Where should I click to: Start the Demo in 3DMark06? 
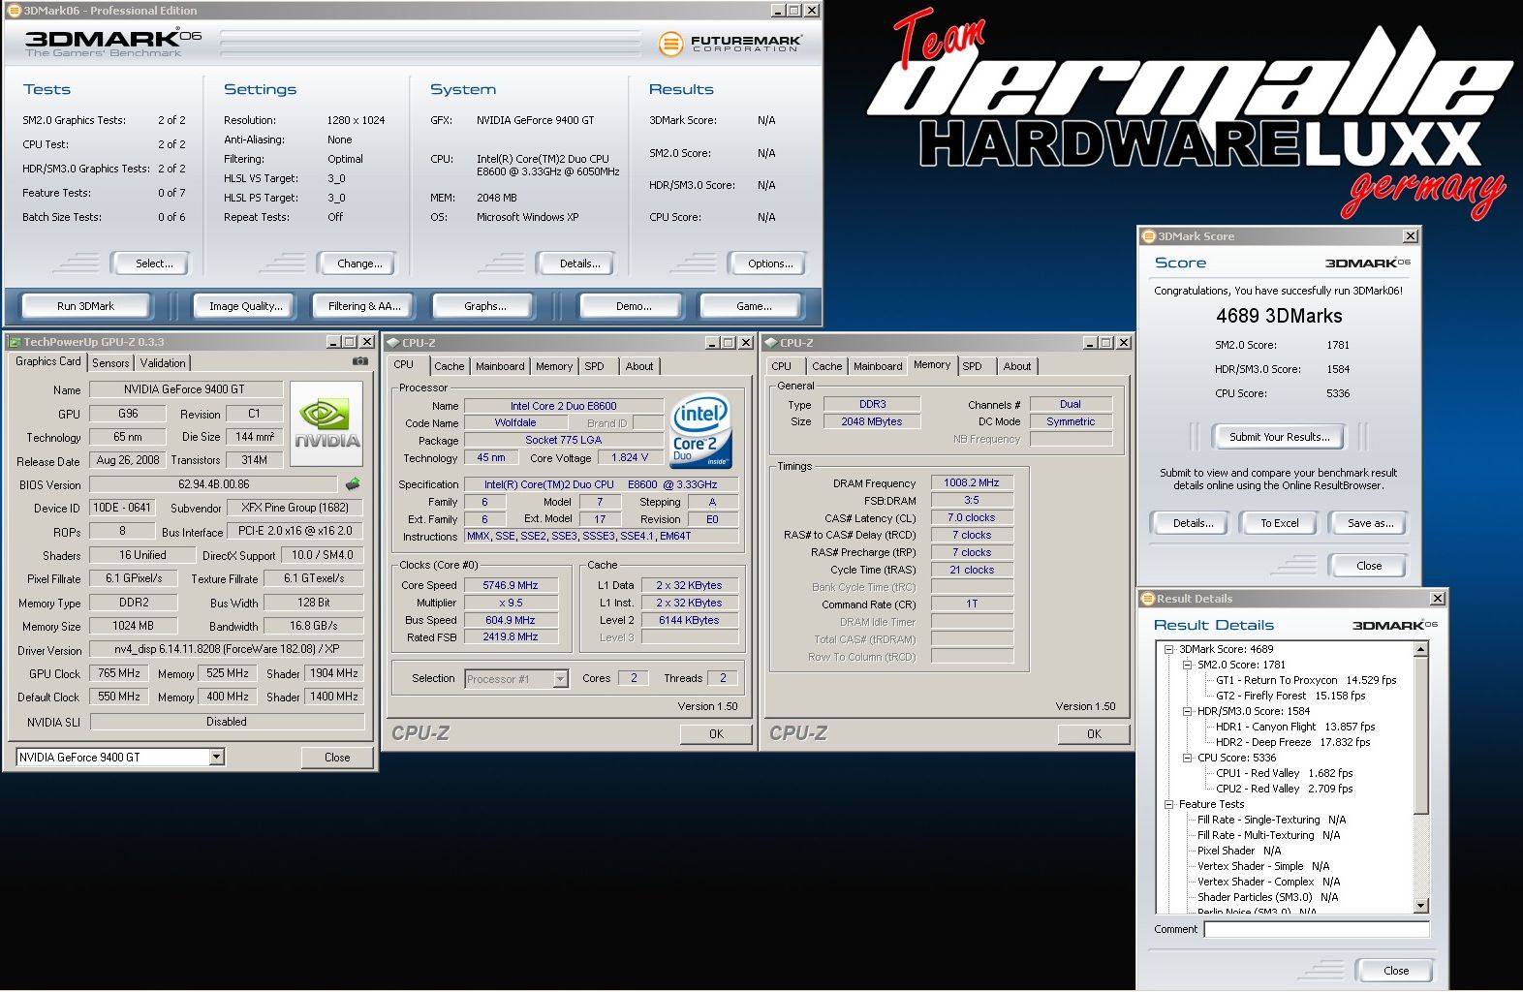(x=634, y=306)
